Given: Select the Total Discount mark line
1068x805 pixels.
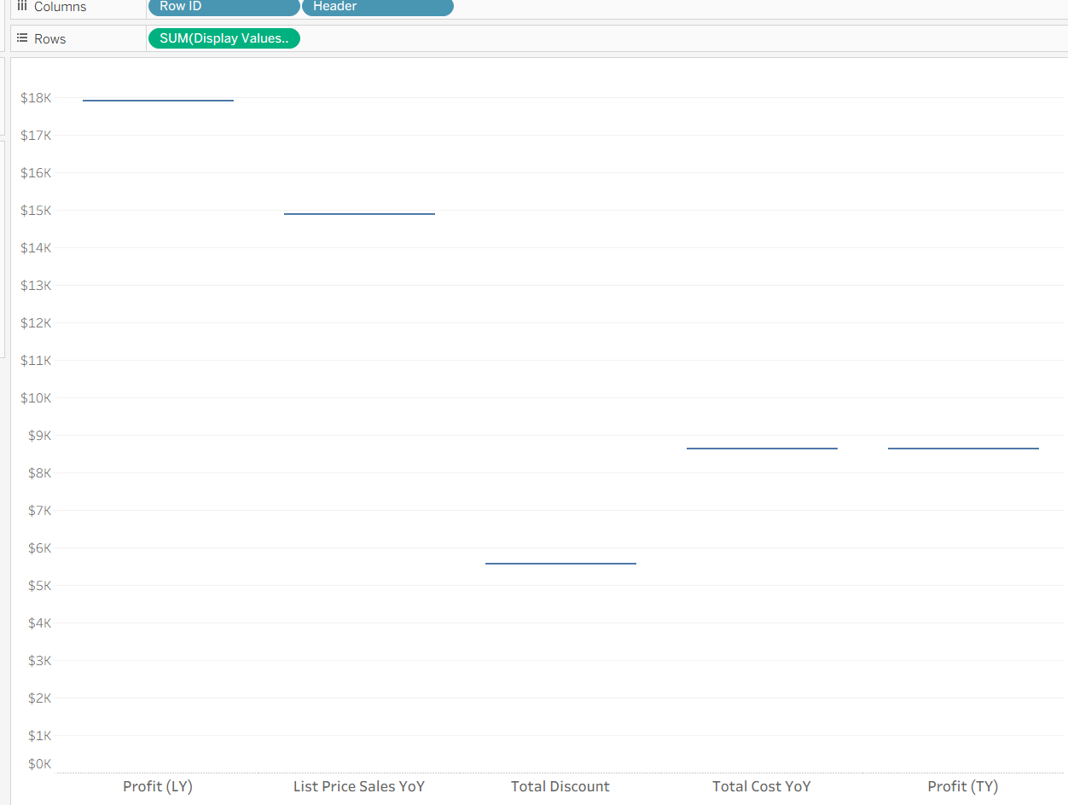Looking at the screenshot, I should 560,564.
